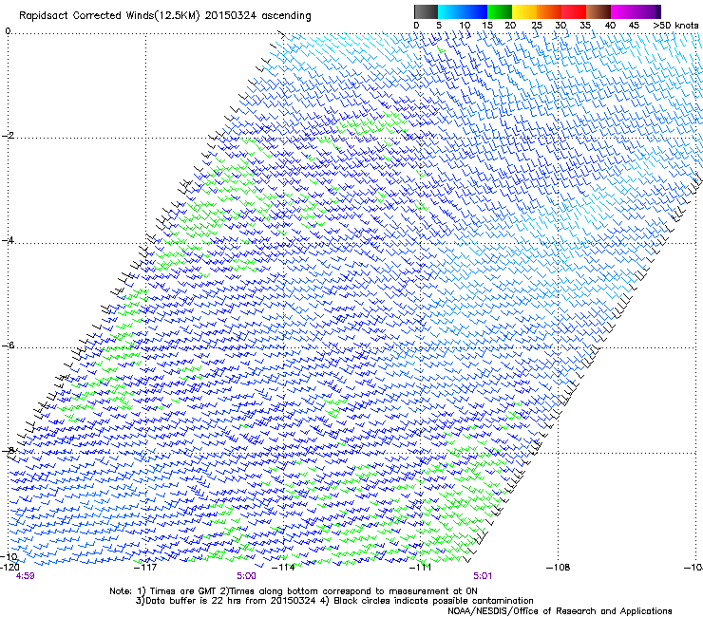Select the red 30-35 knots legend swatch
The width and height of the screenshot is (703, 617).
pyautogui.click(x=574, y=11)
